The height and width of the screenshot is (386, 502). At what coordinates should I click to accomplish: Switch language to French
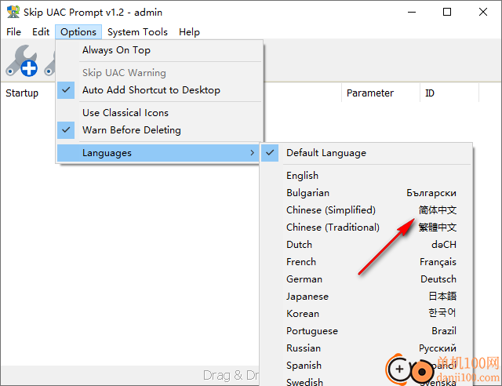366,262
